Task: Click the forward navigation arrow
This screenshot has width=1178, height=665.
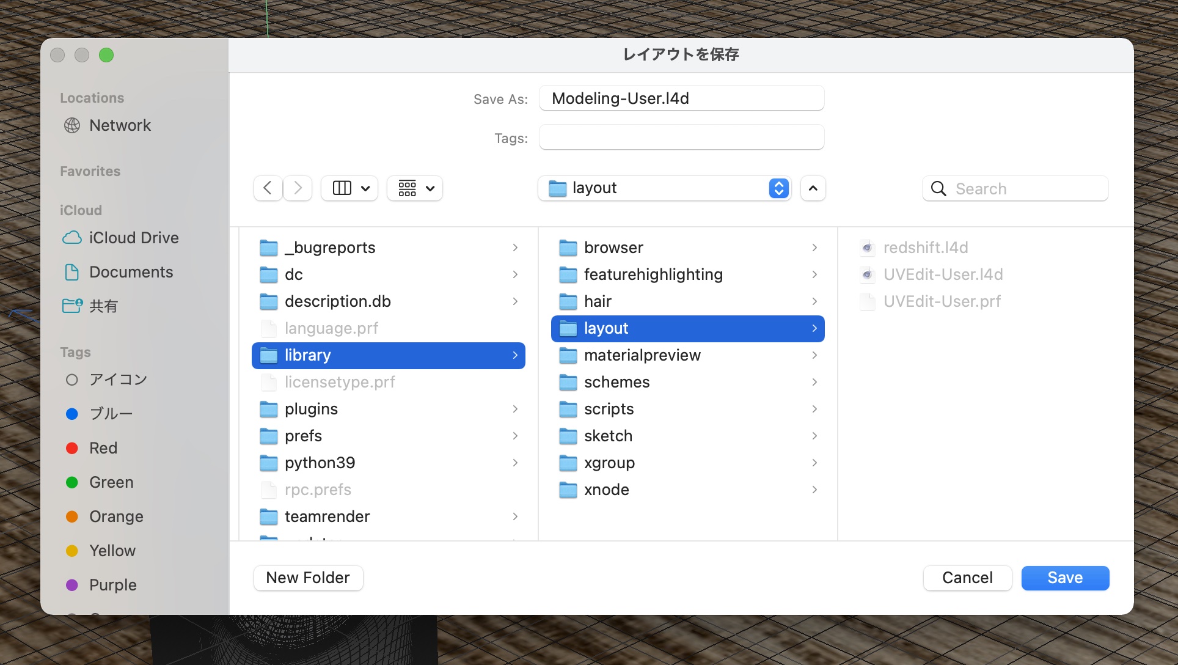Action: [298, 188]
